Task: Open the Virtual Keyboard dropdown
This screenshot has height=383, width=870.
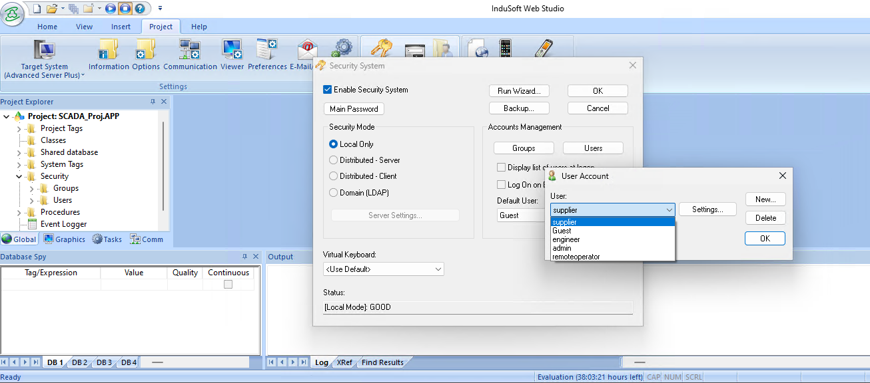Action: point(383,269)
